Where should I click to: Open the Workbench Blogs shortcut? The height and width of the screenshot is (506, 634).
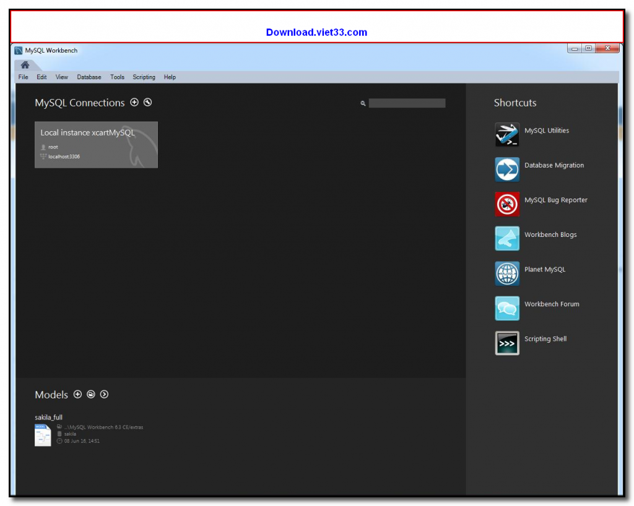pos(506,238)
